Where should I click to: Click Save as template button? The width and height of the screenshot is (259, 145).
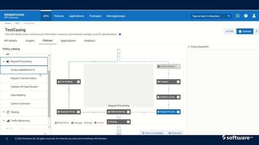(153, 133)
